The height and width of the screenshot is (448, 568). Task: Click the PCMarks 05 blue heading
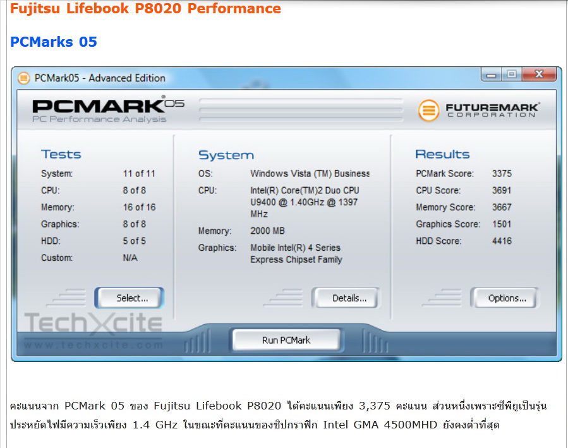(x=54, y=42)
